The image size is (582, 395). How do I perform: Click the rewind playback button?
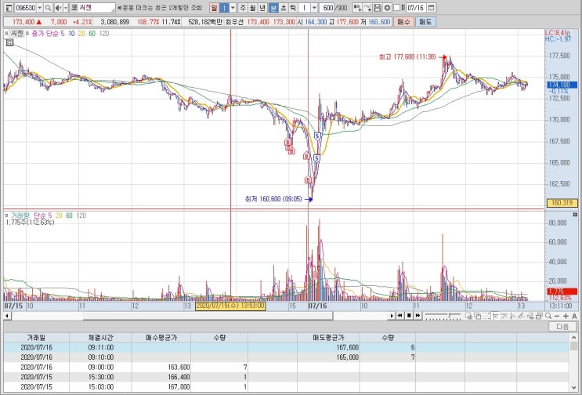(x=399, y=316)
